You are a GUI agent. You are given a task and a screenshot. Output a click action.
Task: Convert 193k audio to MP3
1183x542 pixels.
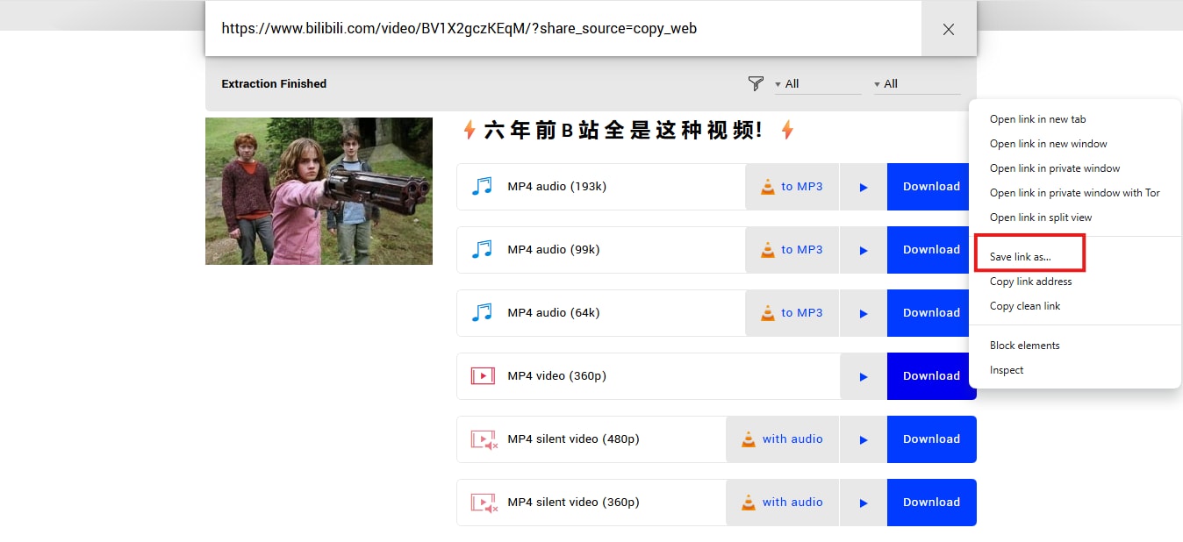pos(792,187)
